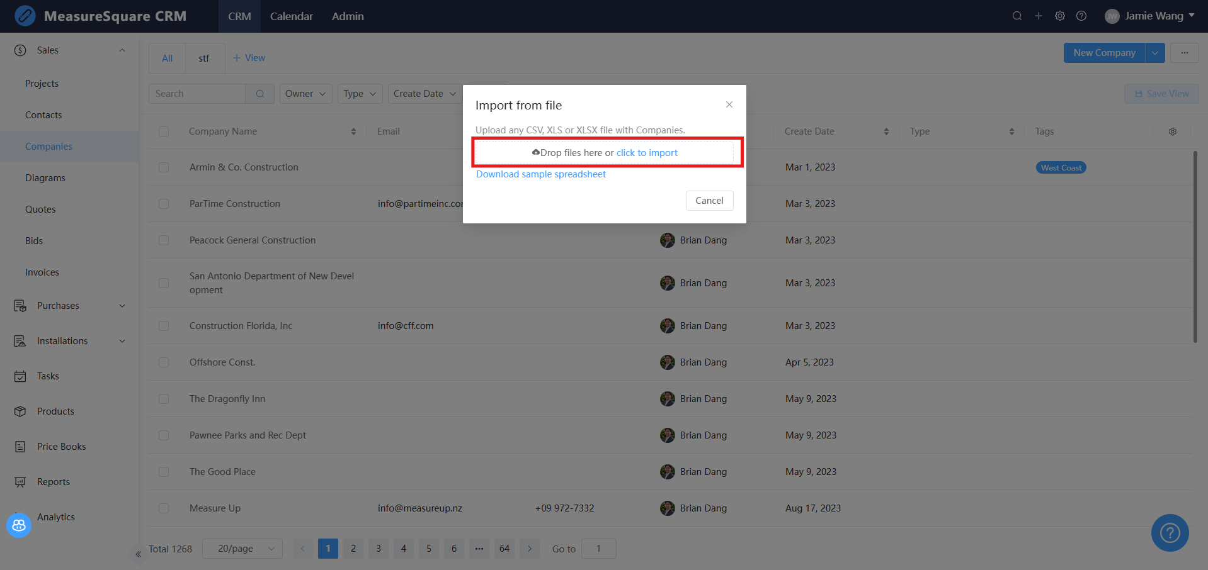Select the Armin & Co. Construction checkbox
The height and width of the screenshot is (570, 1208).
(164, 167)
